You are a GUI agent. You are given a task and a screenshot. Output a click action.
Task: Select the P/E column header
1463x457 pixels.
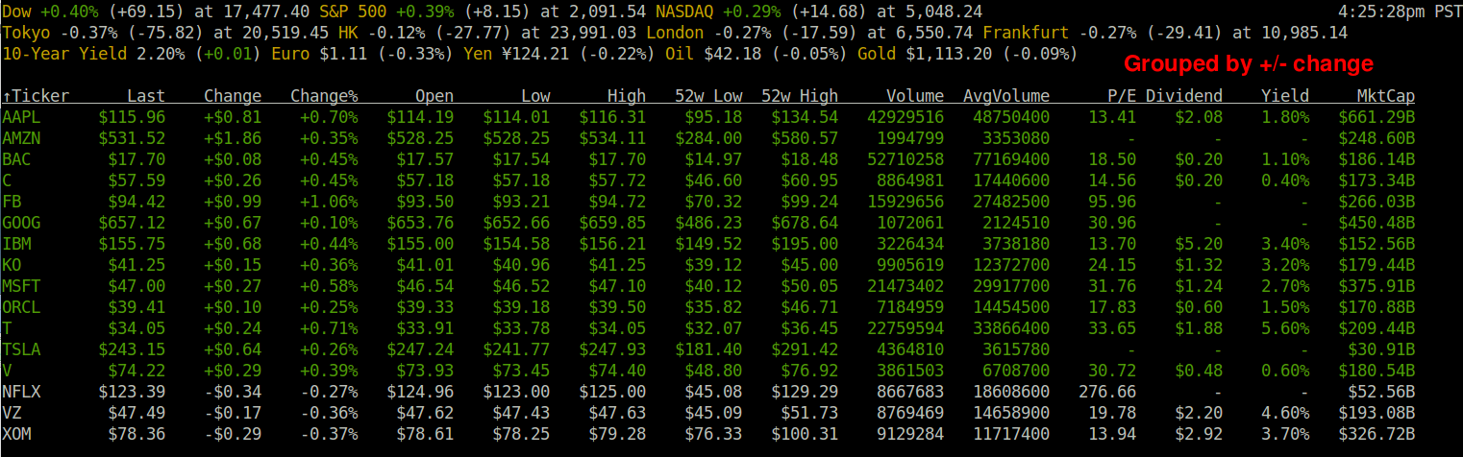(x=1122, y=96)
